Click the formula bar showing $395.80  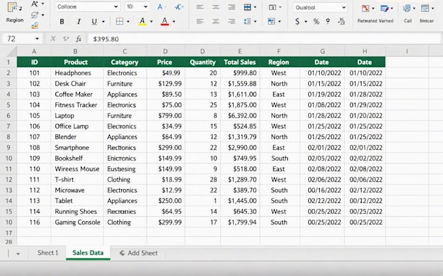pyautogui.click(x=264, y=38)
